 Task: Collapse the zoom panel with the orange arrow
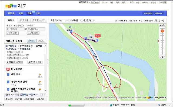pyautogui.click(x=158, y=41)
